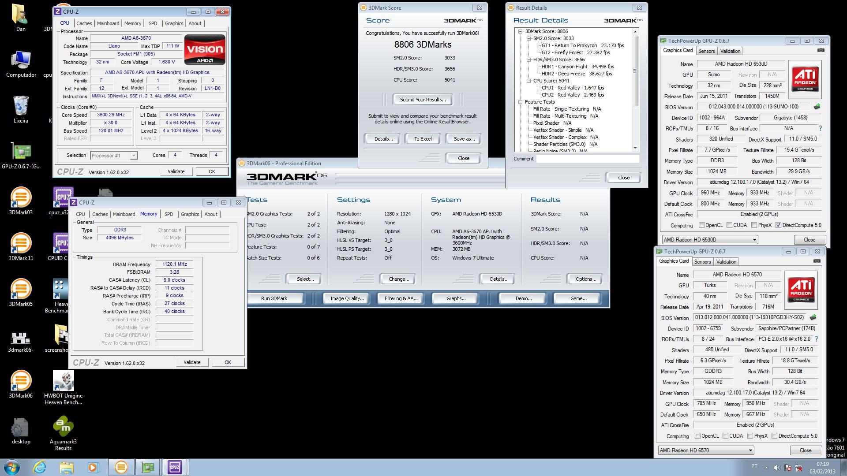Open the Aquamark3 Results desktop icon
847x476 pixels.
(x=63, y=433)
